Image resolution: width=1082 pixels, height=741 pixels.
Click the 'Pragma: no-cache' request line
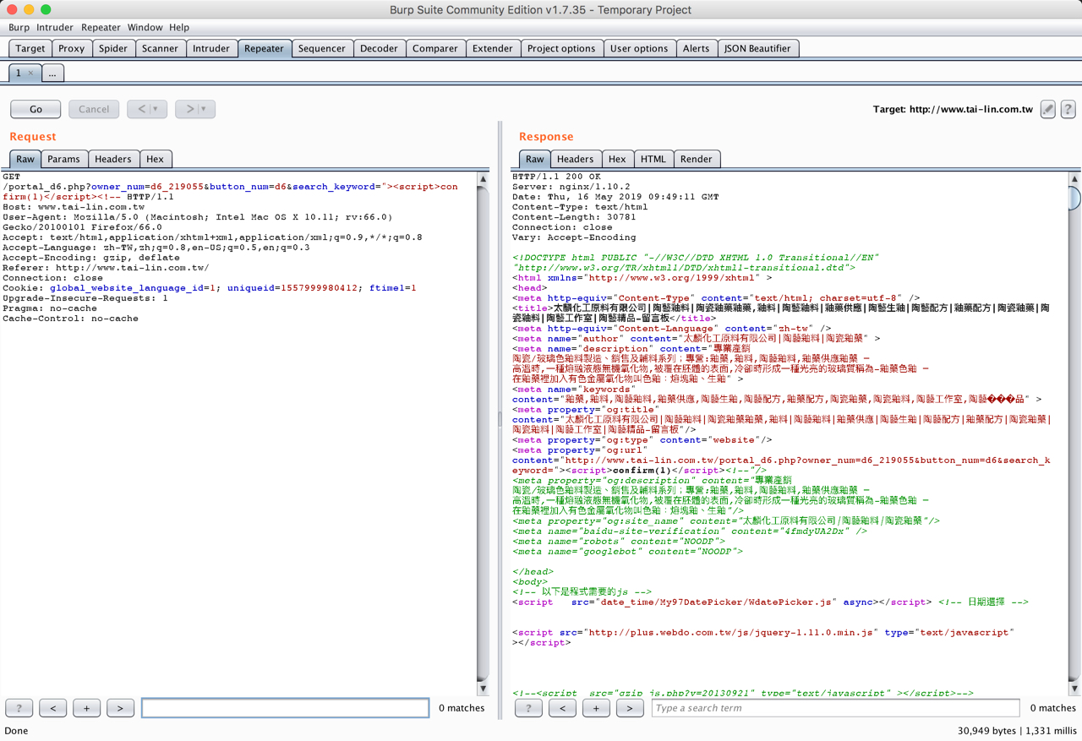50,308
